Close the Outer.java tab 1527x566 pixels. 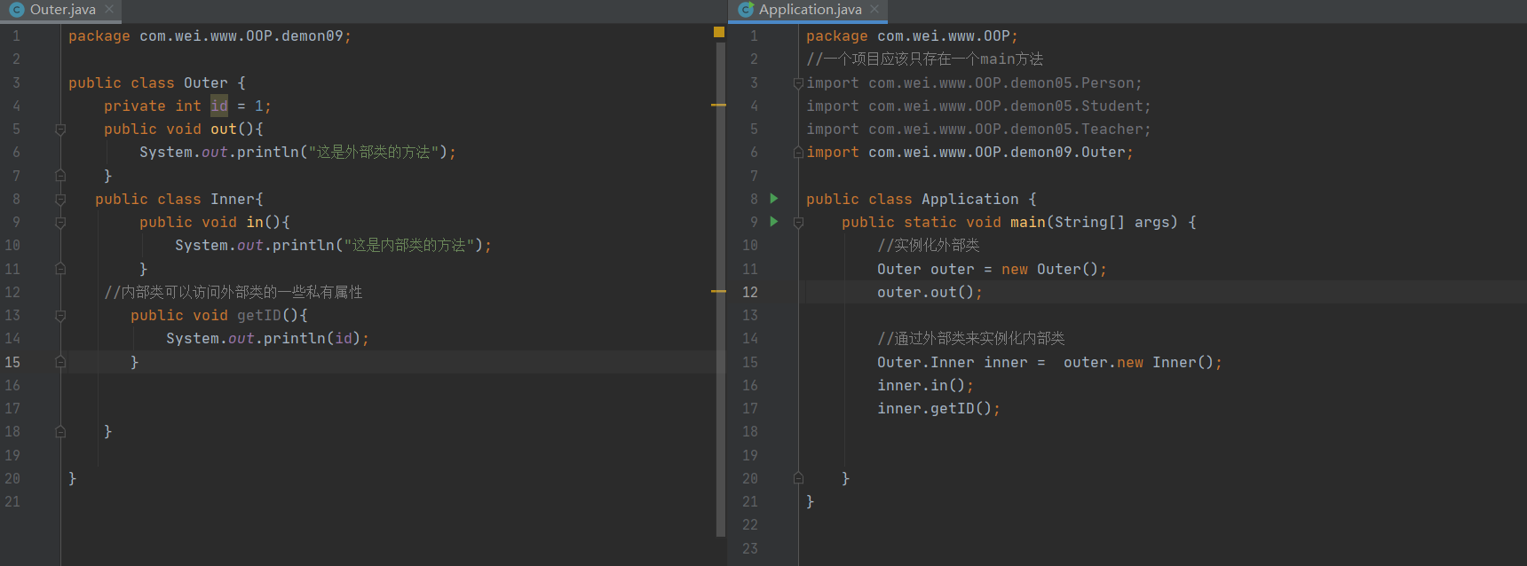click(x=109, y=10)
